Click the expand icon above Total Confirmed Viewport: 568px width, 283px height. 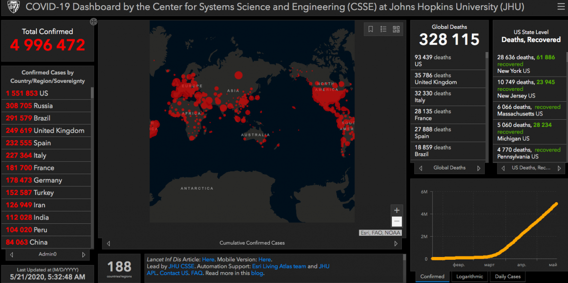(x=93, y=22)
